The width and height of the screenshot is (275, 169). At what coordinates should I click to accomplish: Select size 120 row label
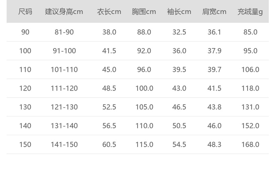point(25,89)
